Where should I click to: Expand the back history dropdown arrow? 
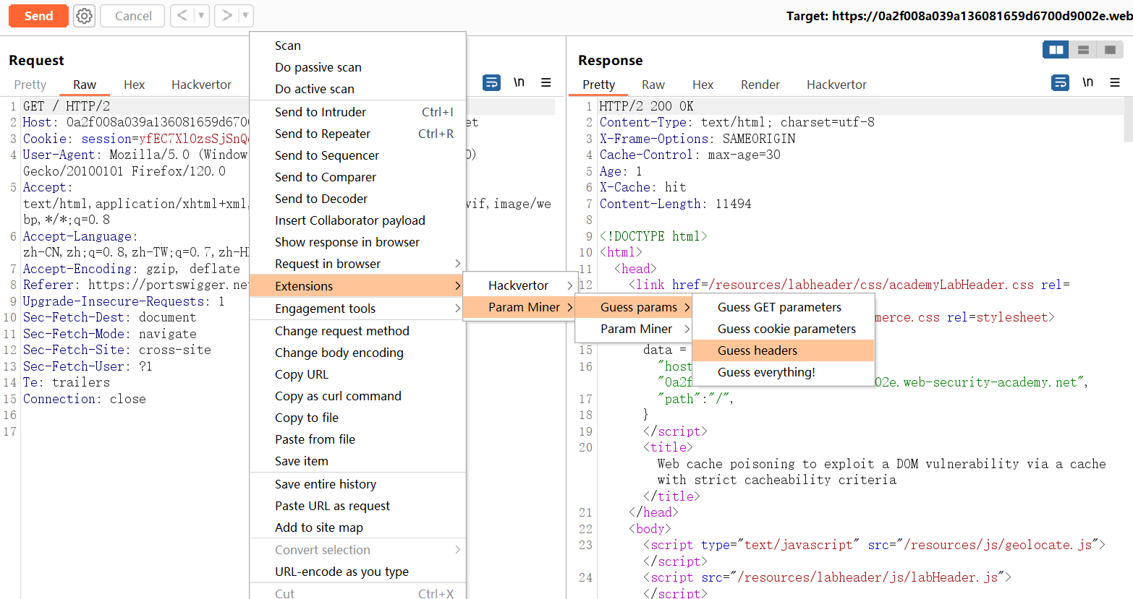tap(201, 16)
